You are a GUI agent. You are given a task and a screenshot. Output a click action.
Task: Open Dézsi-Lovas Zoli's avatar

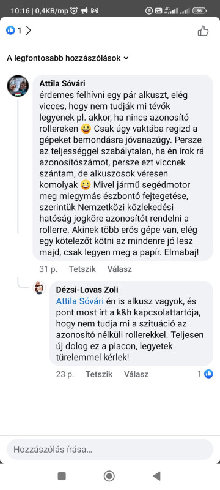40,287
